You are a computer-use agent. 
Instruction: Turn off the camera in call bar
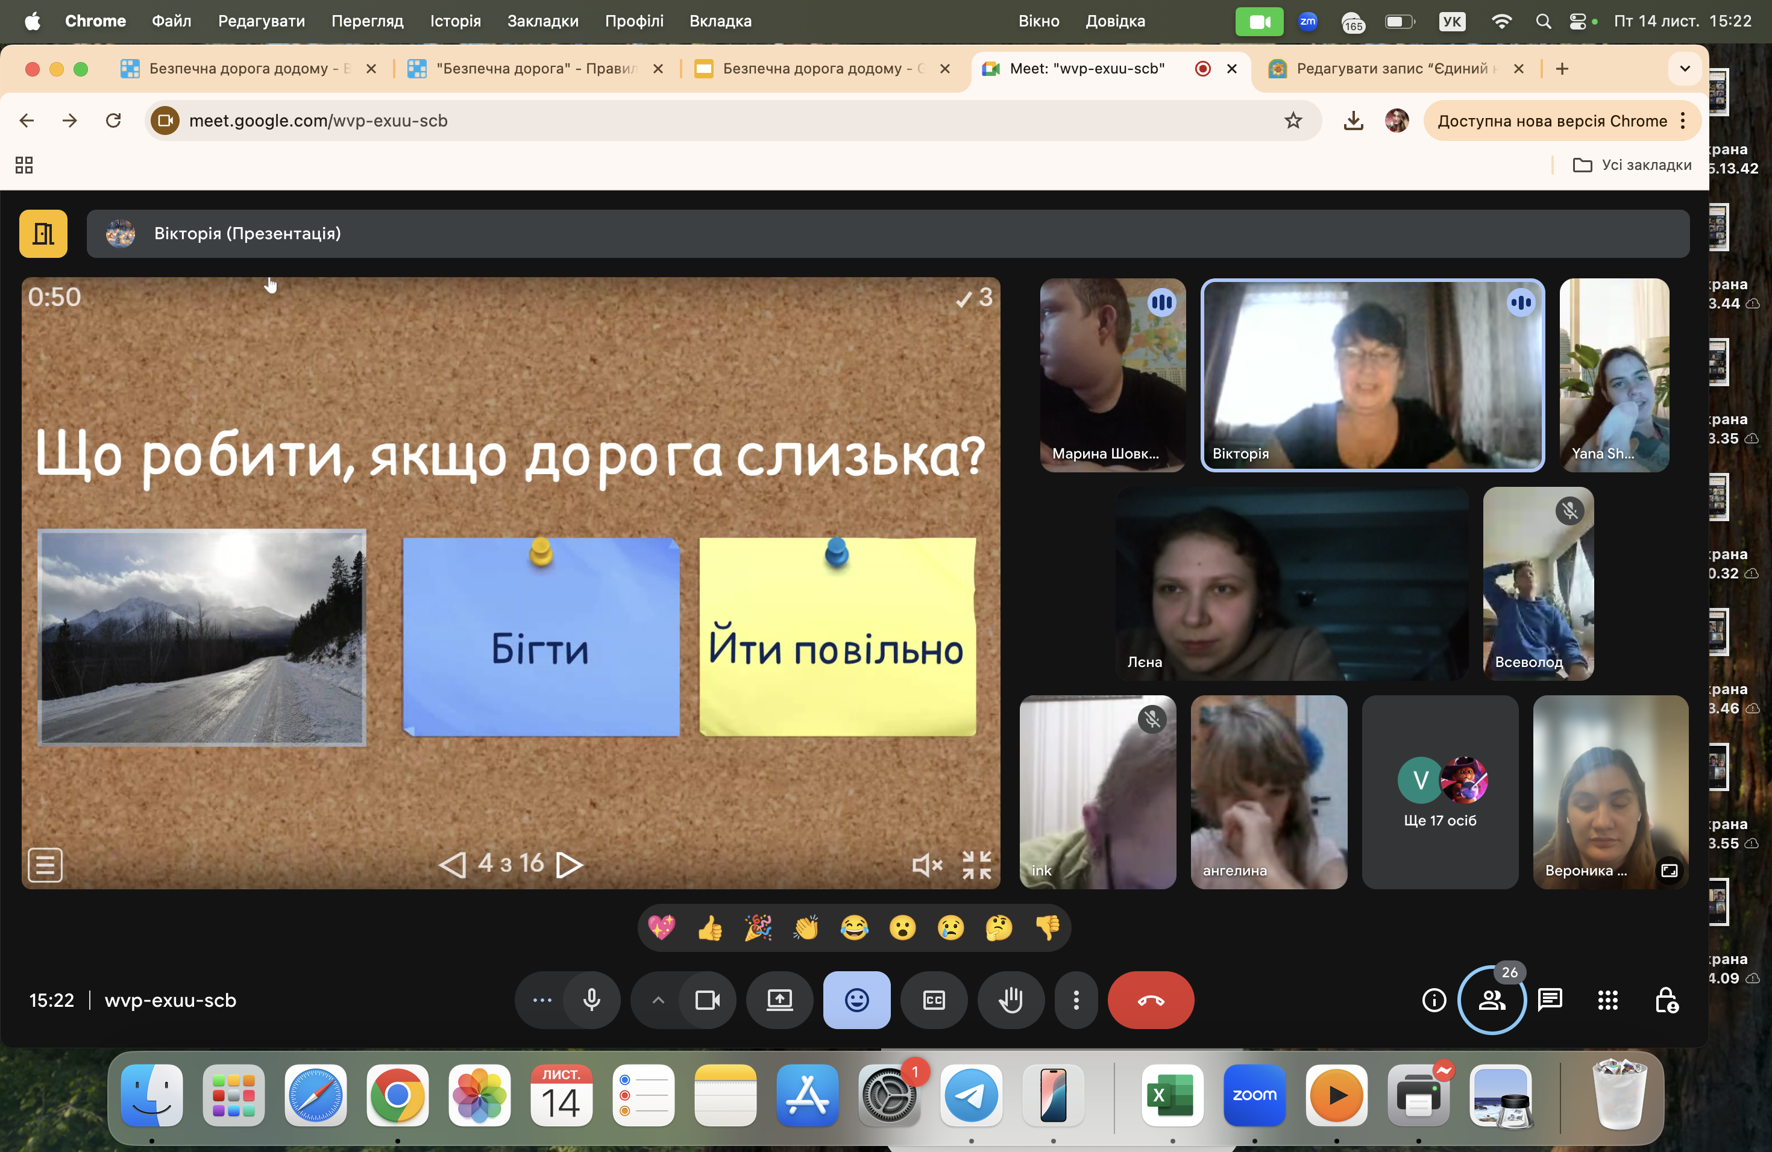click(x=706, y=1000)
